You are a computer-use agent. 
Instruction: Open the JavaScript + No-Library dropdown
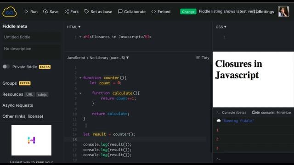(98, 58)
